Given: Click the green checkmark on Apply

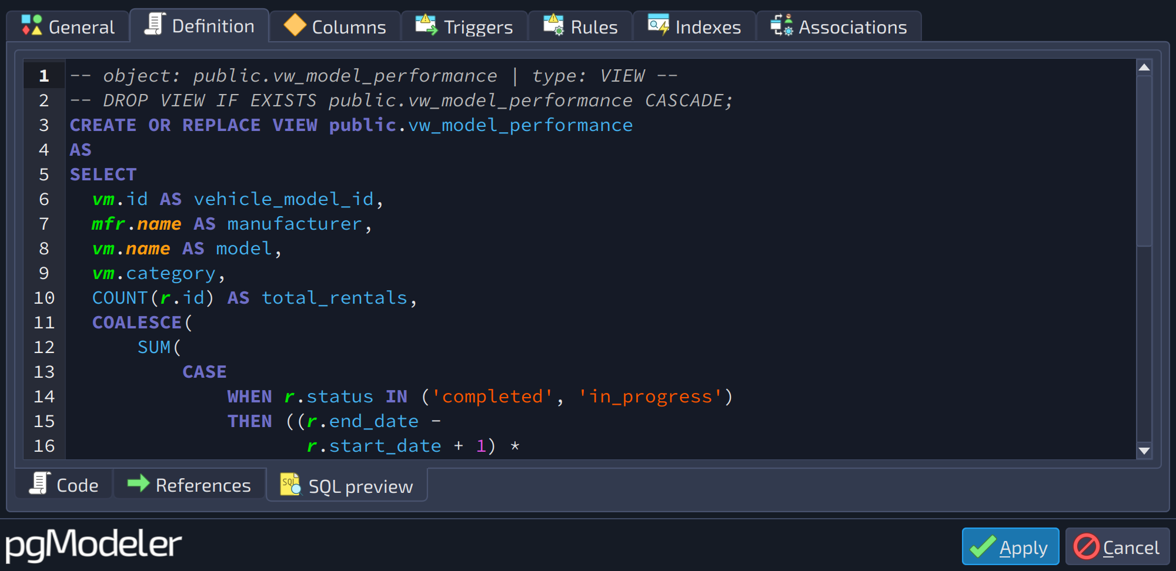Looking at the screenshot, I should 983,546.
